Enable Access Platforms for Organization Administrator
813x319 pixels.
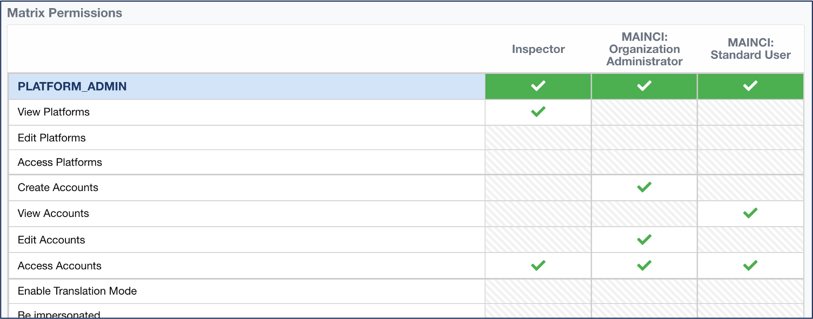coord(644,162)
